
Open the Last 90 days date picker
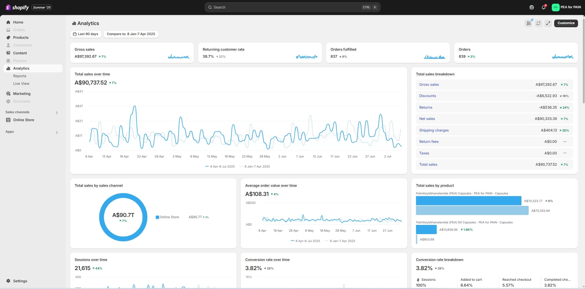coord(86,34)
